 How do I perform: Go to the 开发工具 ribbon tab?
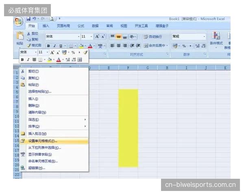141,26
